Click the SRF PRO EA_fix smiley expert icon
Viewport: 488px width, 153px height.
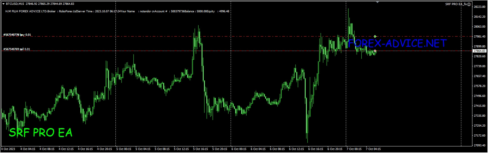tap(469, 4)
